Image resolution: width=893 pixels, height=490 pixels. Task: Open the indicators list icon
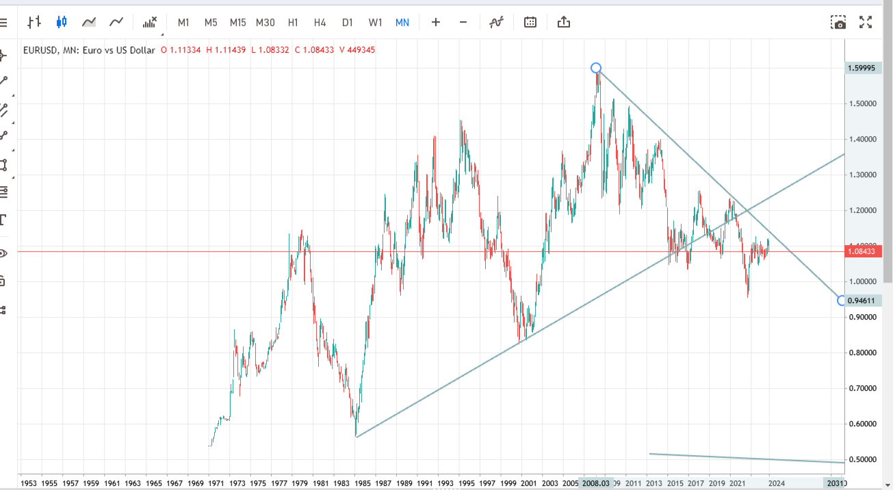click(x=497, y=23)
